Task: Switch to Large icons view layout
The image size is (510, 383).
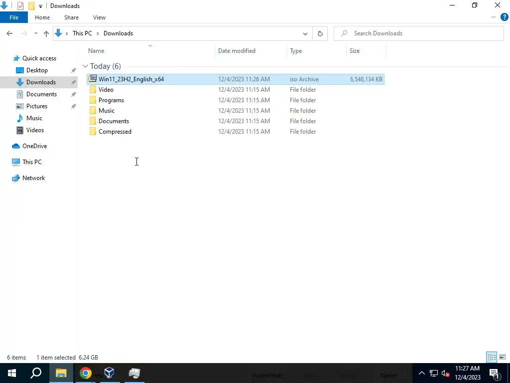Action: [503, 357]
